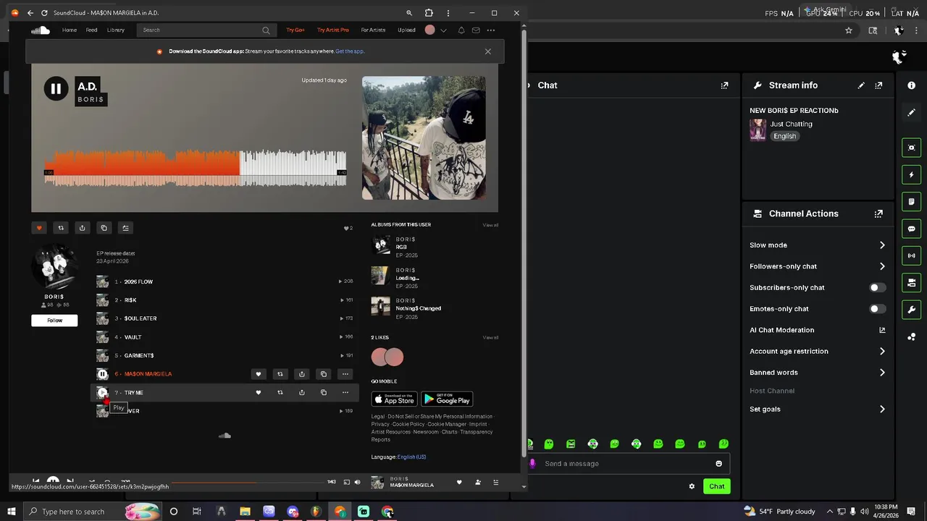Copy link of the TRY ME track

click(x=324, y=393)
